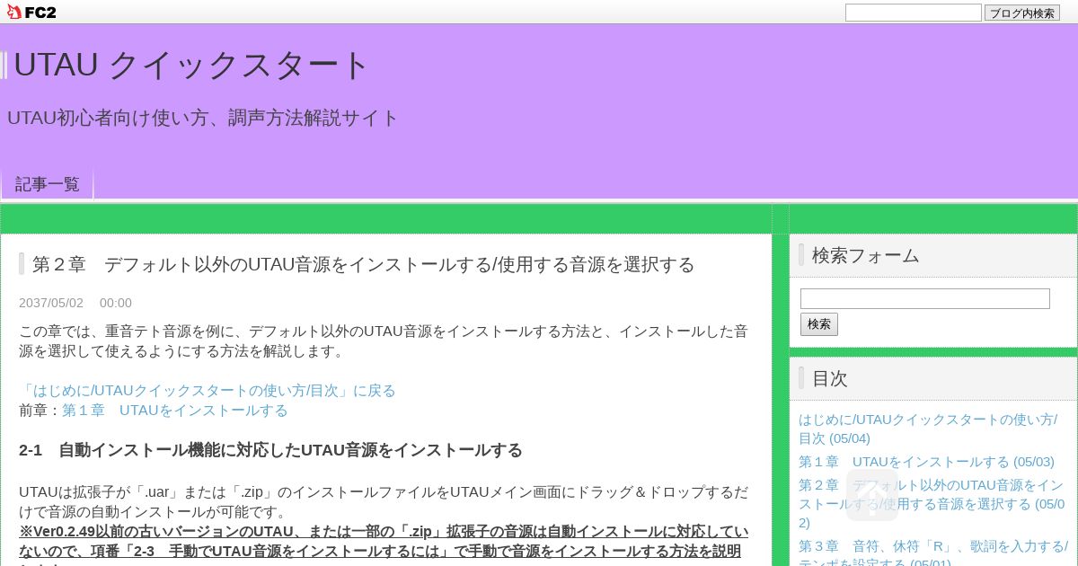Open previous chapter 第１章 UTAUをインストールする link in article
This screenshot has height=566, width=1078.
[175, 411]
